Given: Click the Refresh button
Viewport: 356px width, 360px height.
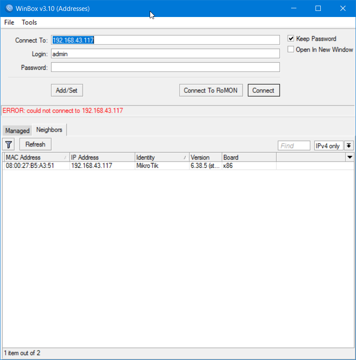Looking at the screenshot, I should pos(35,144).
